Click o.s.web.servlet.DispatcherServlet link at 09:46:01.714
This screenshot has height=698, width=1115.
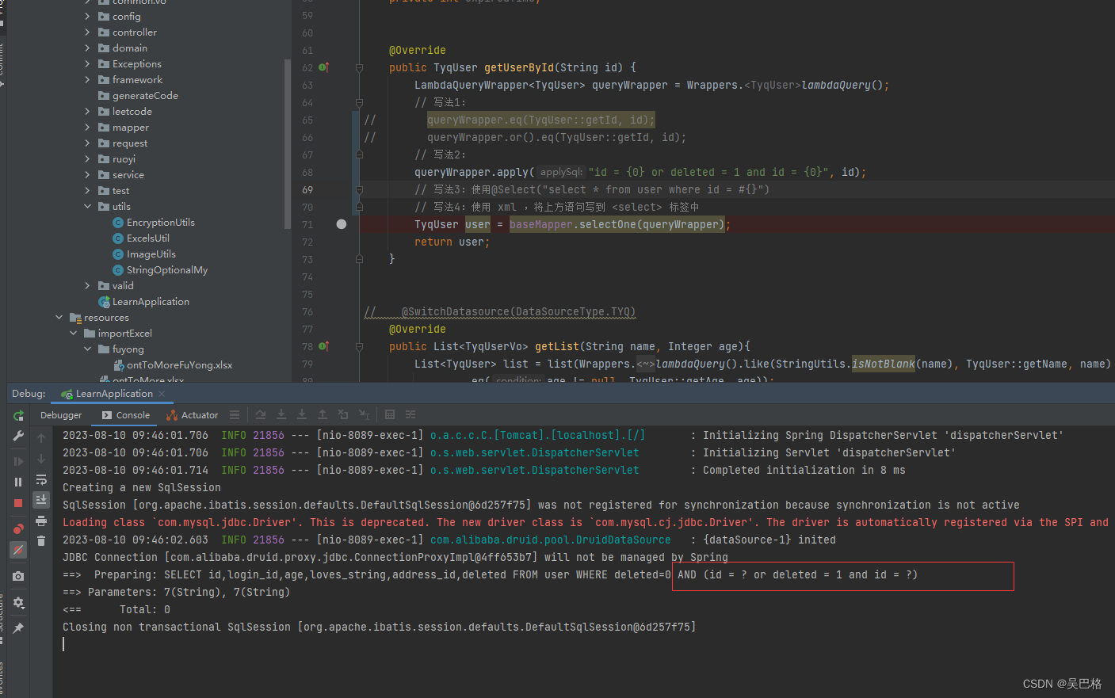coord(534,471)
